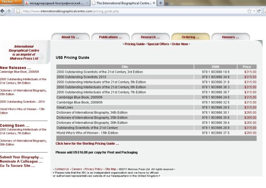Click Go To Secure Site link
This screenshot has width=266, height=188.
pos(17,166)
